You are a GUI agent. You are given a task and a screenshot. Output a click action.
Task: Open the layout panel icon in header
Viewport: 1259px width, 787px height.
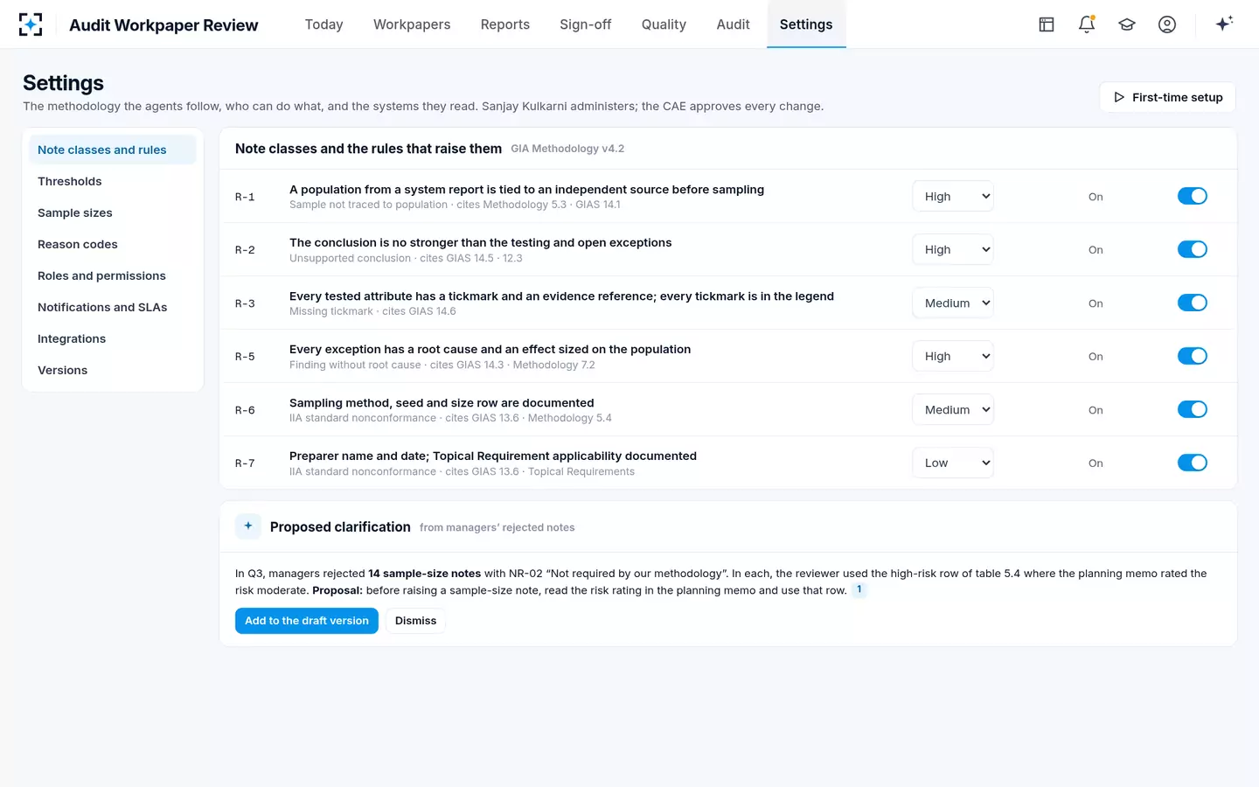coord(1047,24)
